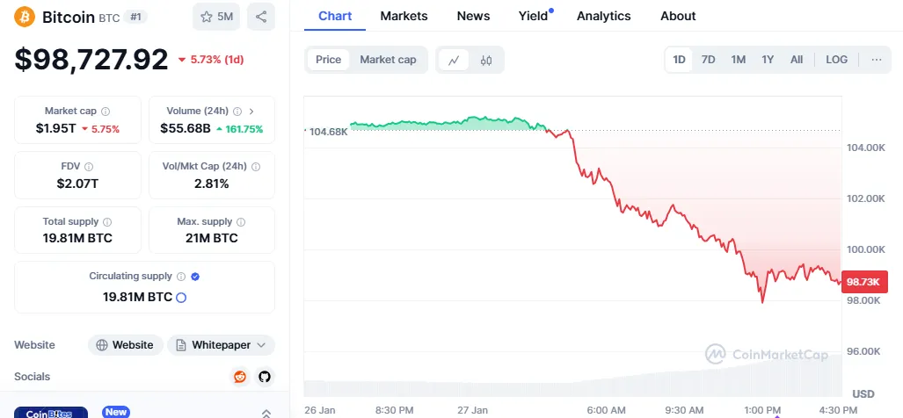The width and height of the screenshot is (903, 418).
Task: Open the Website link button
Action: [125, 345]
